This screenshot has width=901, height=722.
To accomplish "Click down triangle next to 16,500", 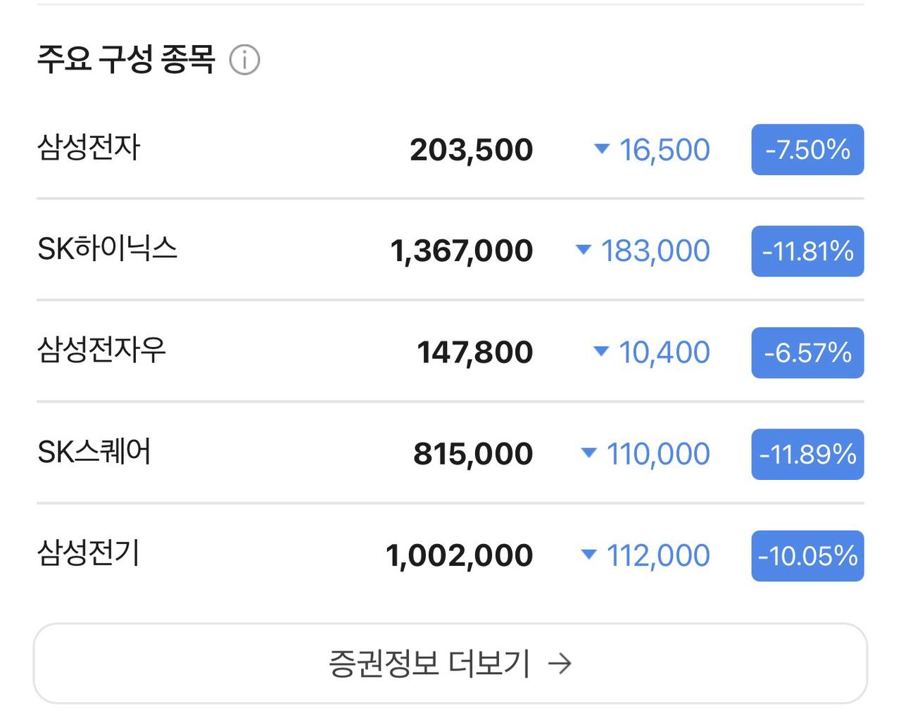I will coord(601,148).
